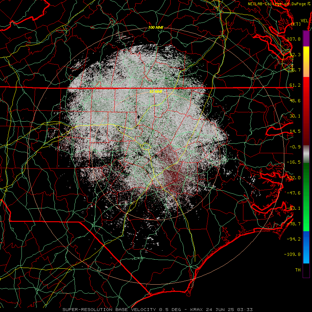Select the -47.6 velocity scale value
The width and height of the screenshot is (312, 312).
(x=294, y=193)
